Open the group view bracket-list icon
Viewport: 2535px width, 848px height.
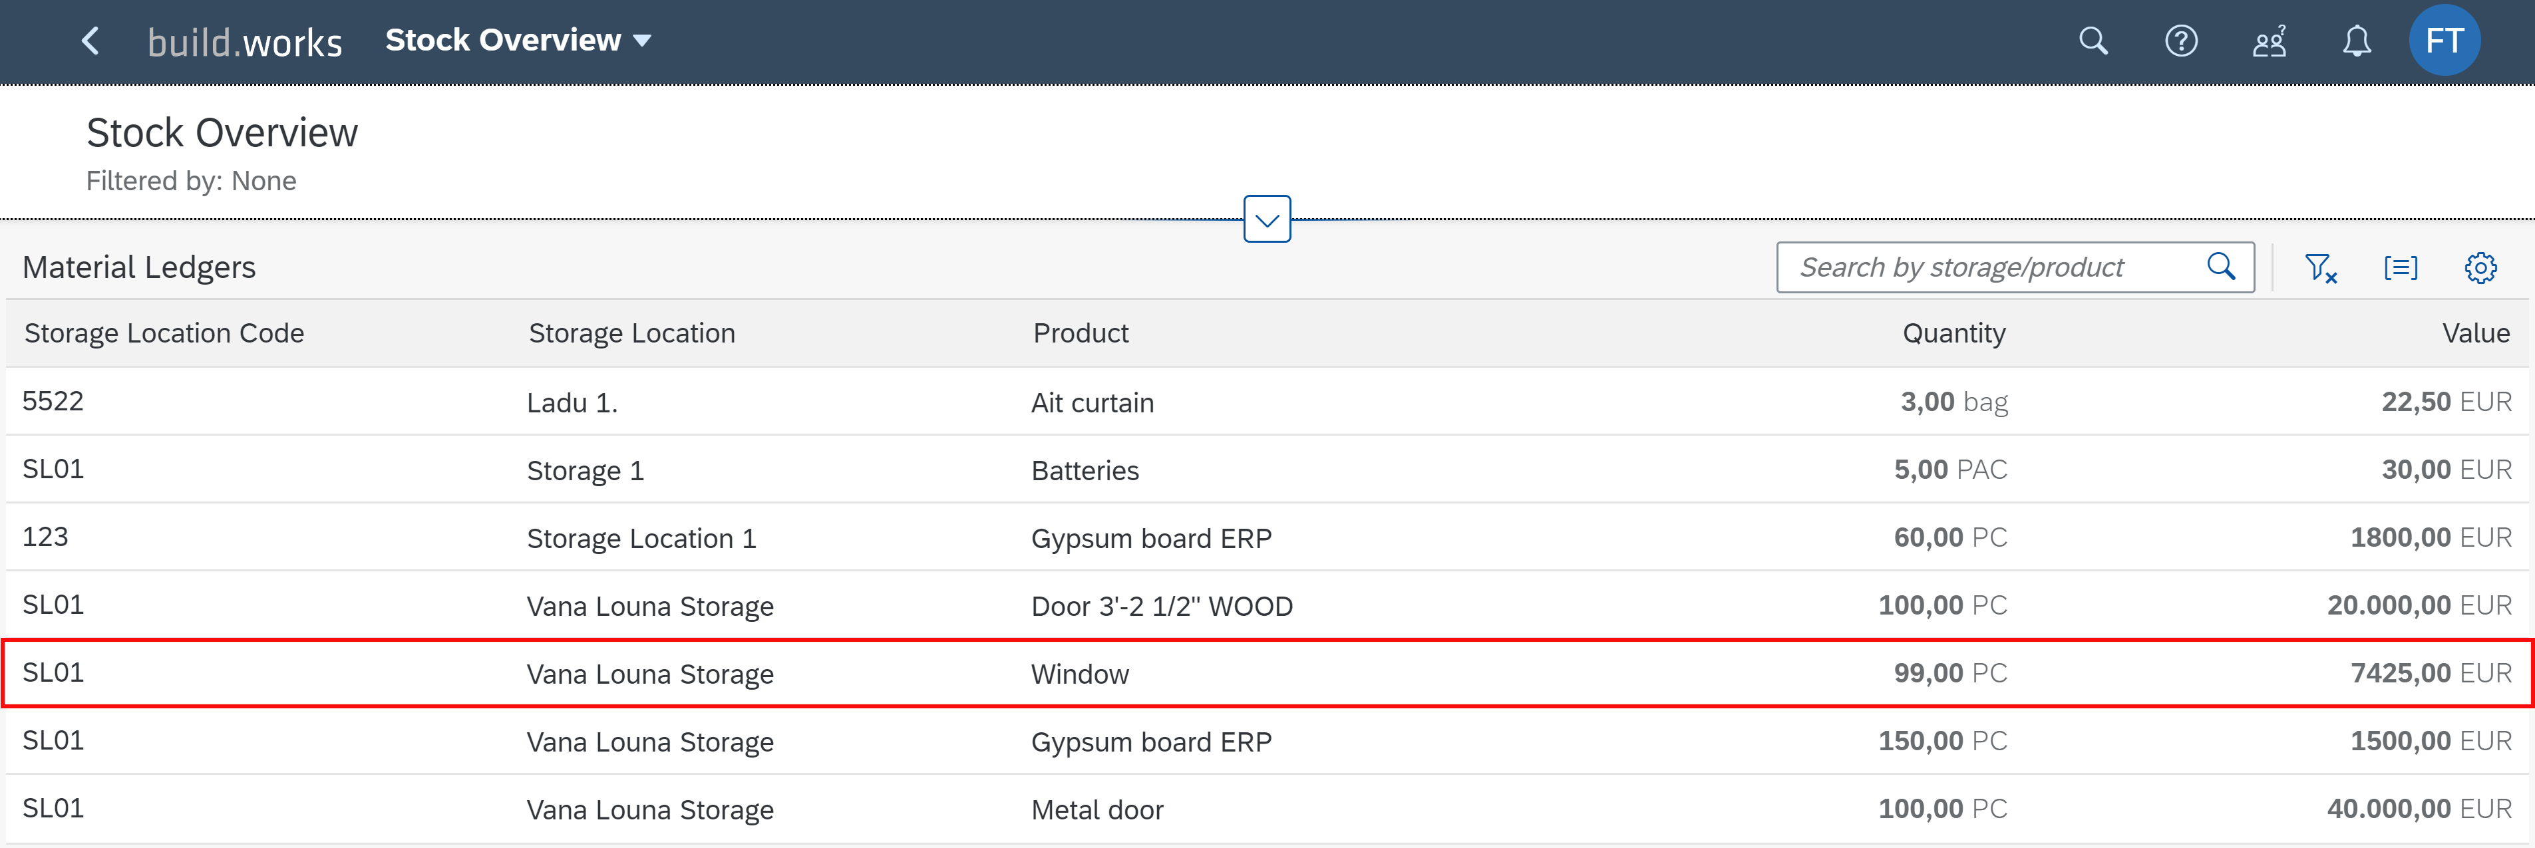2400,267
